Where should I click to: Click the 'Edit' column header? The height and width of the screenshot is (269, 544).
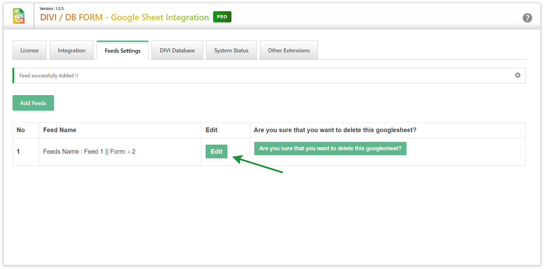[211, 130]
